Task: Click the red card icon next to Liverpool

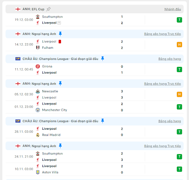Action: tap(60, 41)
